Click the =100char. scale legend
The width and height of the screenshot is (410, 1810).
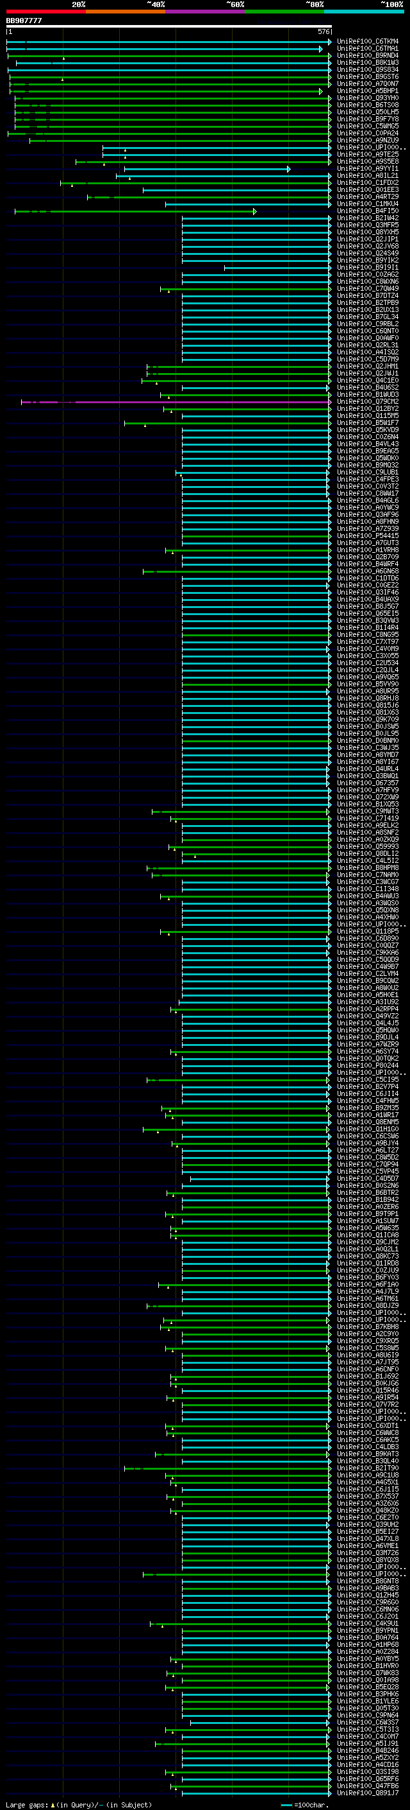[304, 1804]
